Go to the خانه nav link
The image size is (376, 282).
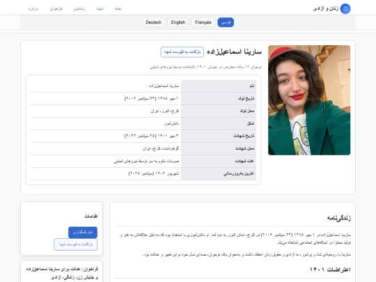pos(118,8)
